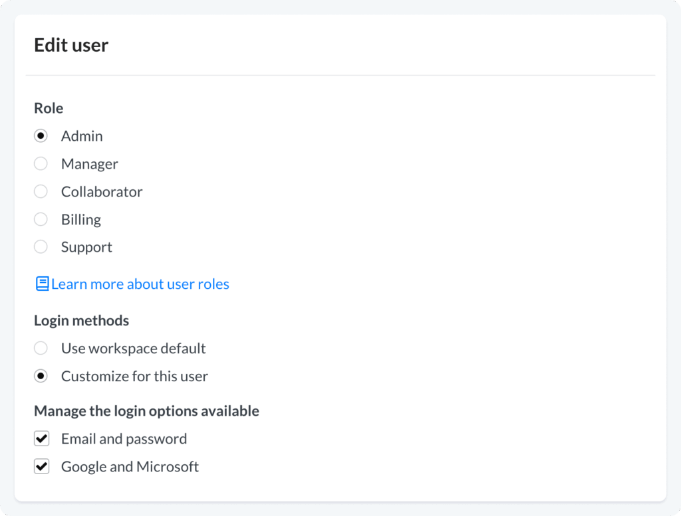Click the Login methods section heading
Viewport: 681px width, 516px height.
[x=81, y=321]
